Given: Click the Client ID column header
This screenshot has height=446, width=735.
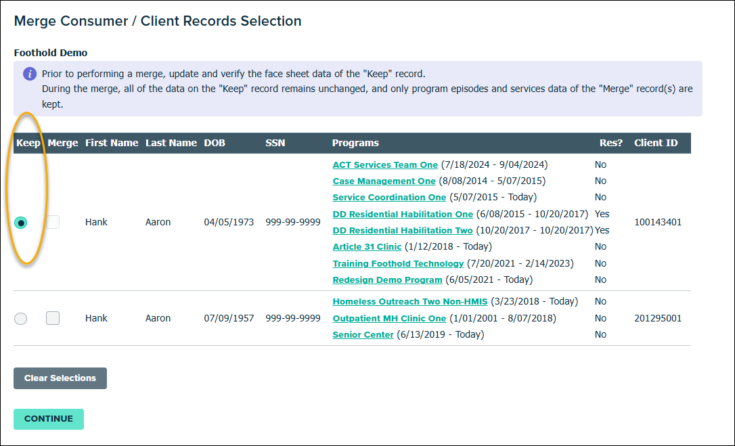Looking at the screenshot, I should [655, 143].
